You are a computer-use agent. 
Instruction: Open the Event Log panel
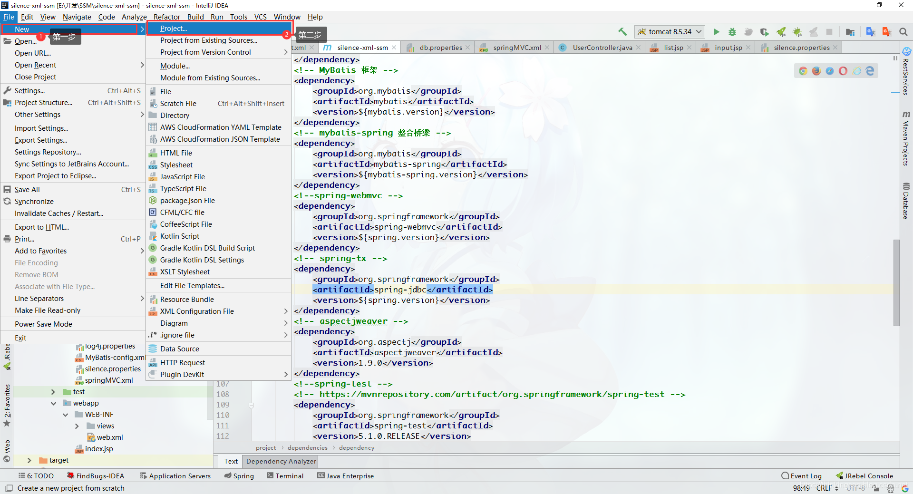802,476
